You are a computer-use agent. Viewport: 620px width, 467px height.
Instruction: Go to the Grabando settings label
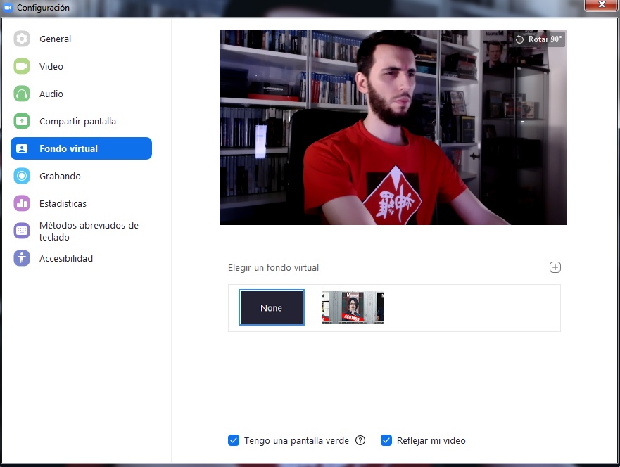[60, 177]
